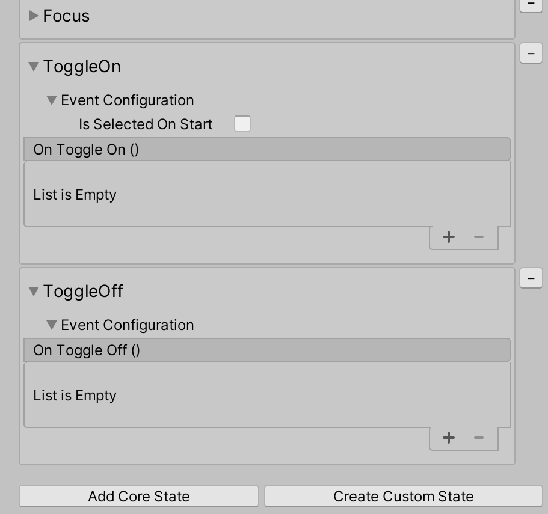Remove a listener from On Toggle Off event

tap(478, 438)
